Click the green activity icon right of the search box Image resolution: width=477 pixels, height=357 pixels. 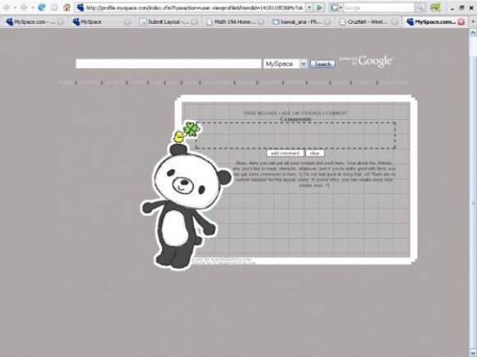click(436, 7)
